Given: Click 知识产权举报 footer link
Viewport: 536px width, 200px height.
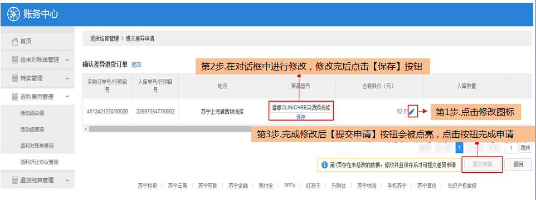Looking at the screenshot, I should click(462, 186).
